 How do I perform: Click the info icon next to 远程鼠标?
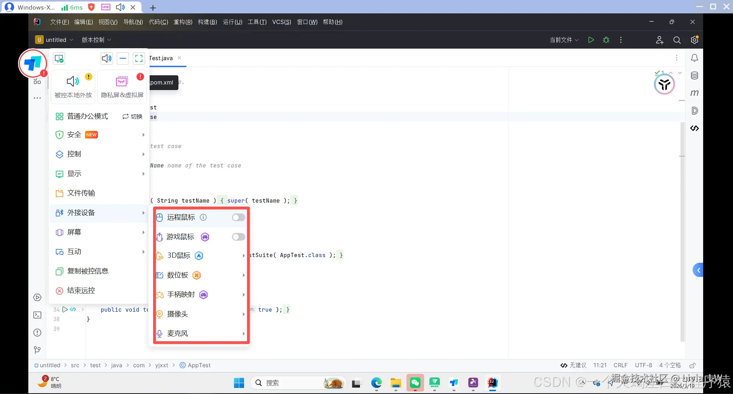coord(203,217)
